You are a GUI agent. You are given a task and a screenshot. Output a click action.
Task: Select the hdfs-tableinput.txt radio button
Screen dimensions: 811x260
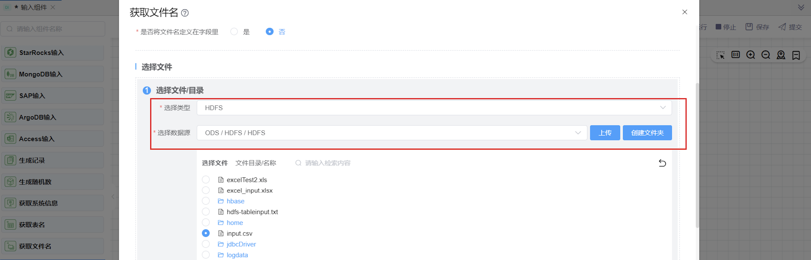click(205, 212)
